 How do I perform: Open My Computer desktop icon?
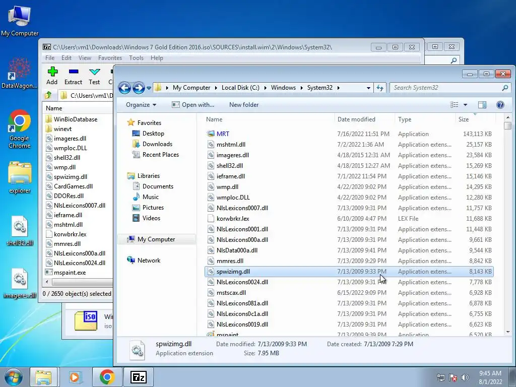pos(20,20)
